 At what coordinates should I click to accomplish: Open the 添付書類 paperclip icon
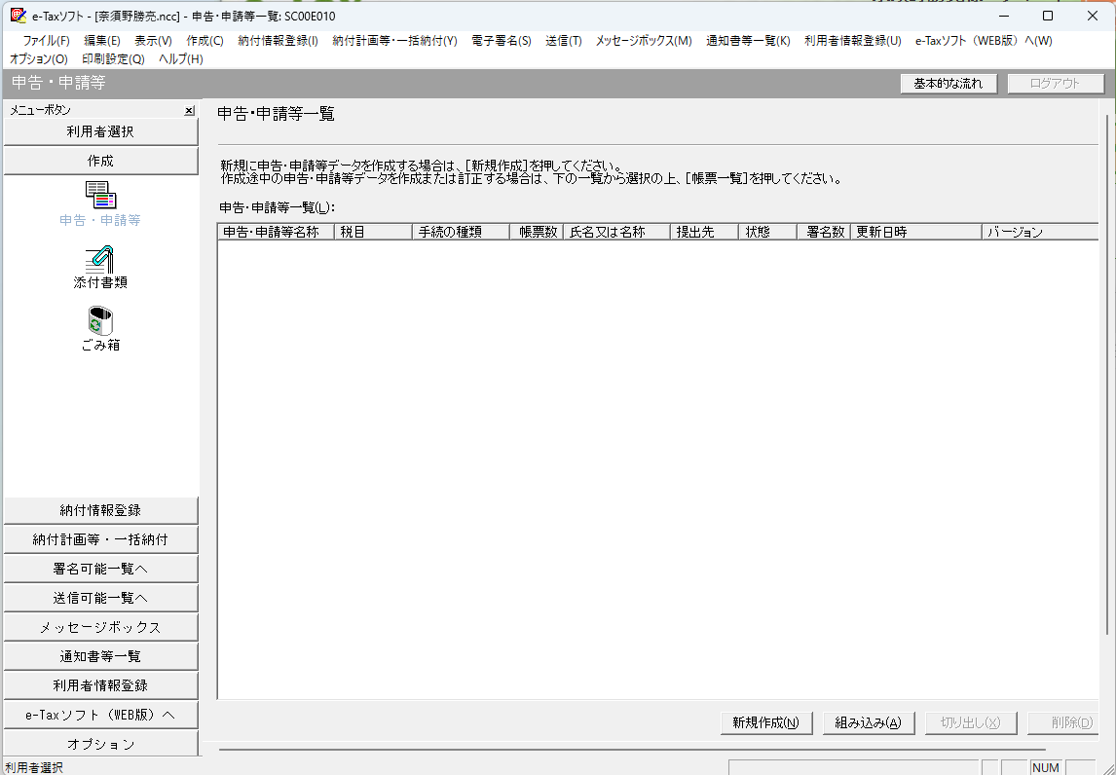coord(100,259)
